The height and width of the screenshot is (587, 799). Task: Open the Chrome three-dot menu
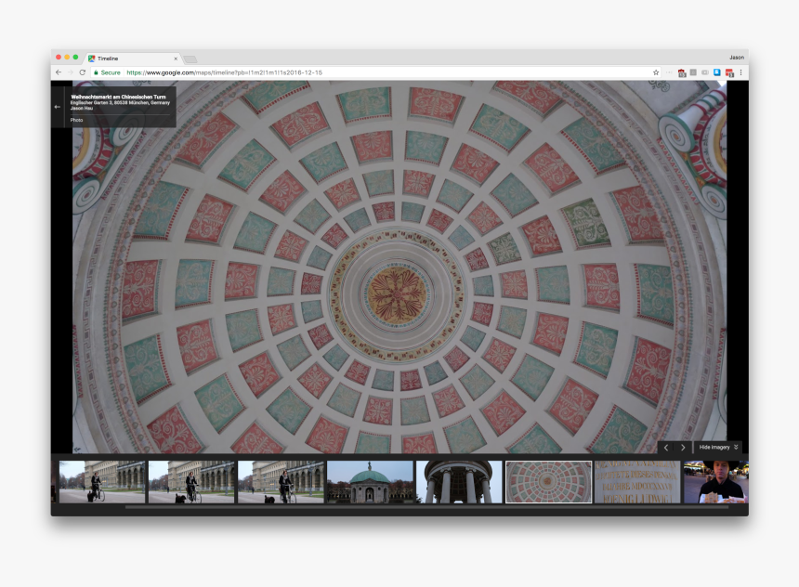pos(740,72)
